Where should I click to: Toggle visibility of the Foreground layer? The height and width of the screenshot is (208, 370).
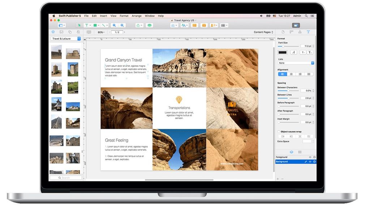click(310, 157)
